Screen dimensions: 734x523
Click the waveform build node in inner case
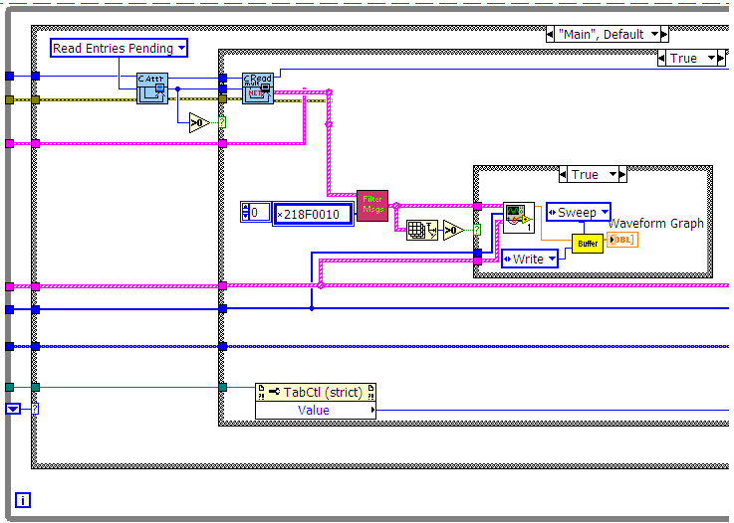[519, 218]
